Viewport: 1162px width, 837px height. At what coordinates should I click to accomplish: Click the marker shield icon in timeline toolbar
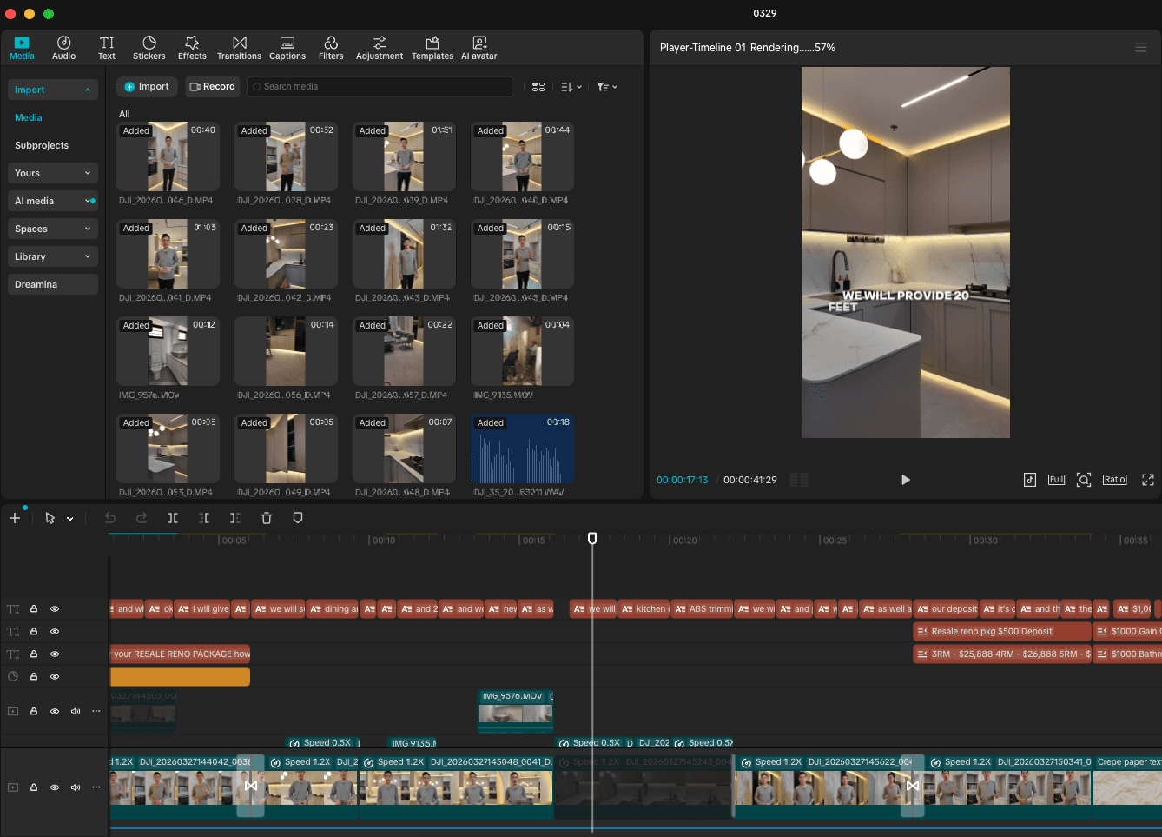coord(298,518)
